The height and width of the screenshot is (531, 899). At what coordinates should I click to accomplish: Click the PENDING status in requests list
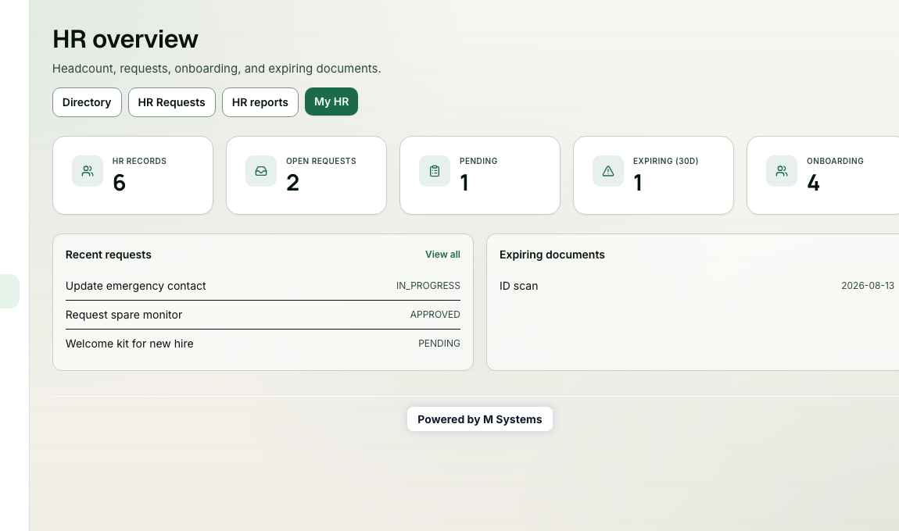pyautogui.click(x=439, y=344)
